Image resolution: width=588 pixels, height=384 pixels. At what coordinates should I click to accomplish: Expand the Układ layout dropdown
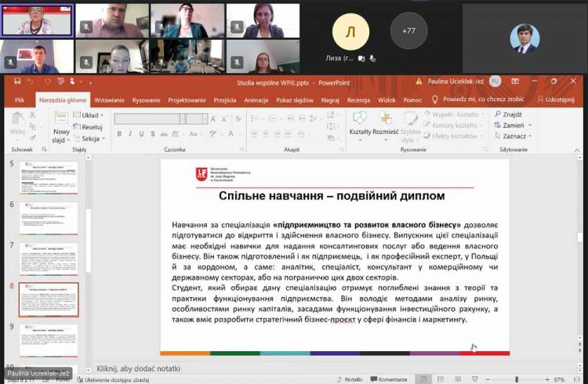tap(91, 115)
